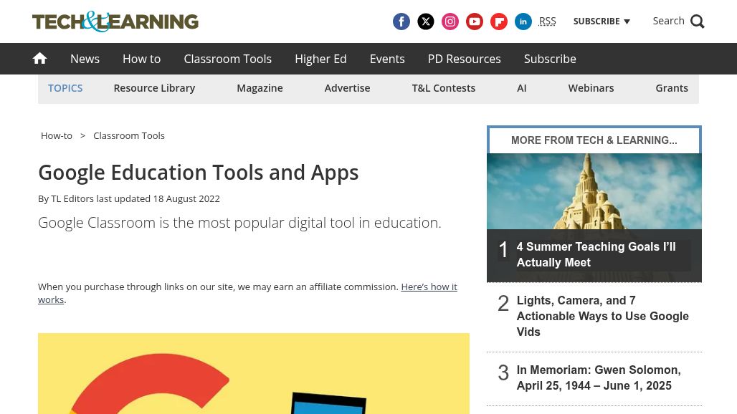This screenshot has height=414, width=737.
Task: Click the Classroom Tools breadcrumb
Action: [x=129, y=135]
